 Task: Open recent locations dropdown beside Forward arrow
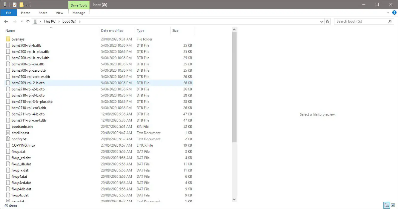(22, 21)
